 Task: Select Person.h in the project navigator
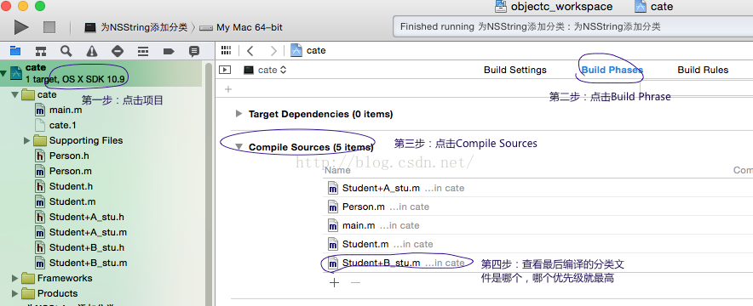click(69, 156)
